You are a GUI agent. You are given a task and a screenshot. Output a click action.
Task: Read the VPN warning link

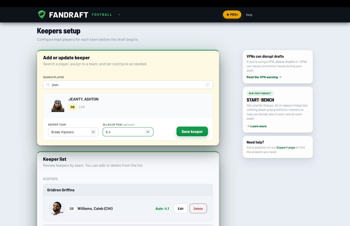264,77
